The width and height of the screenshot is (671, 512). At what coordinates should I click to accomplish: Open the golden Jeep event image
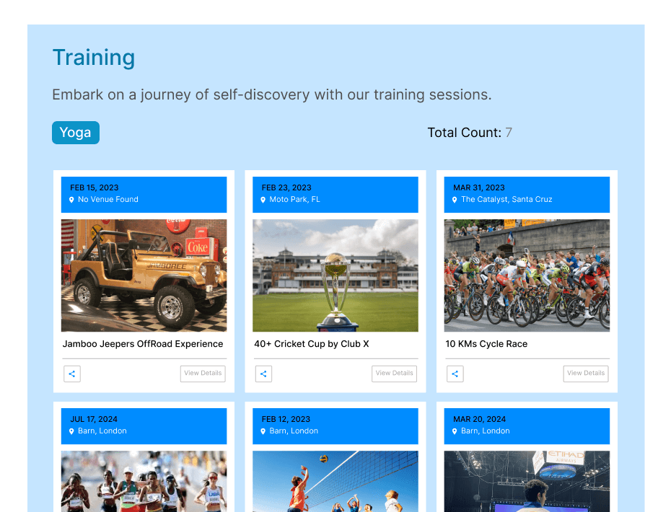[144, 275]
